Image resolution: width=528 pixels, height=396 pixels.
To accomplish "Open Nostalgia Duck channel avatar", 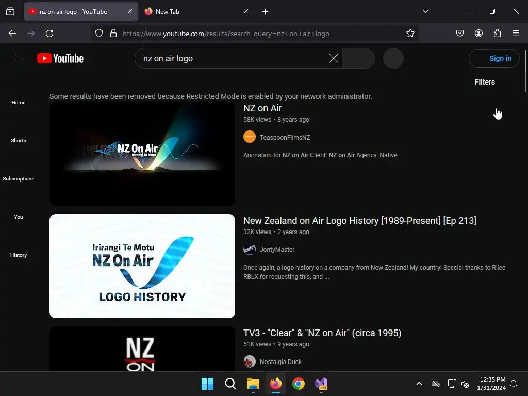I will (x=250, y=361).
